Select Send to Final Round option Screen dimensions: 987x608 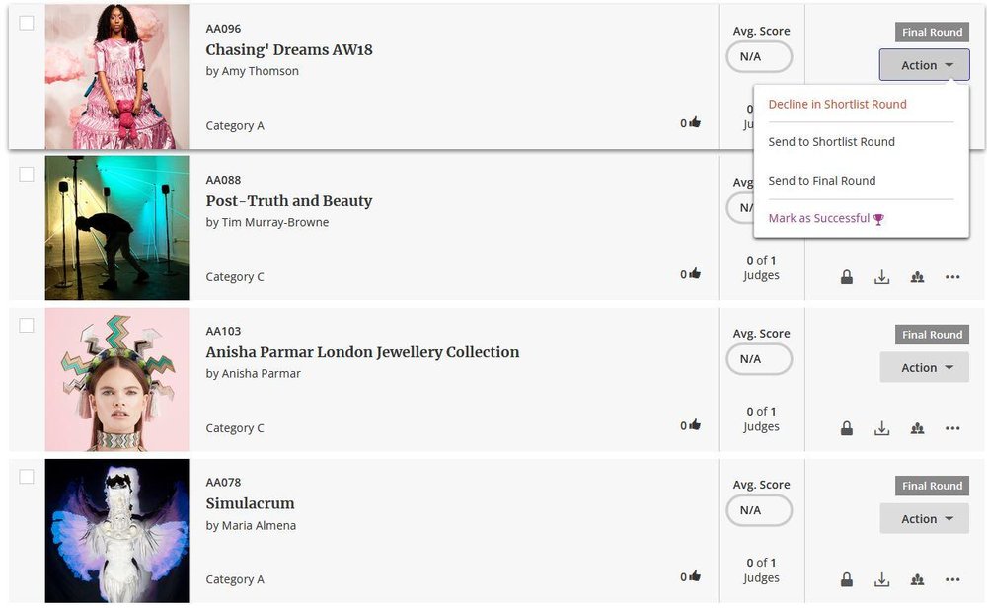(x=821, y=180)
